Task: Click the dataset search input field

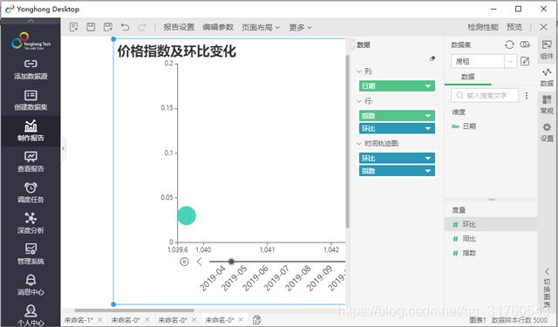Action: (485, 95)
